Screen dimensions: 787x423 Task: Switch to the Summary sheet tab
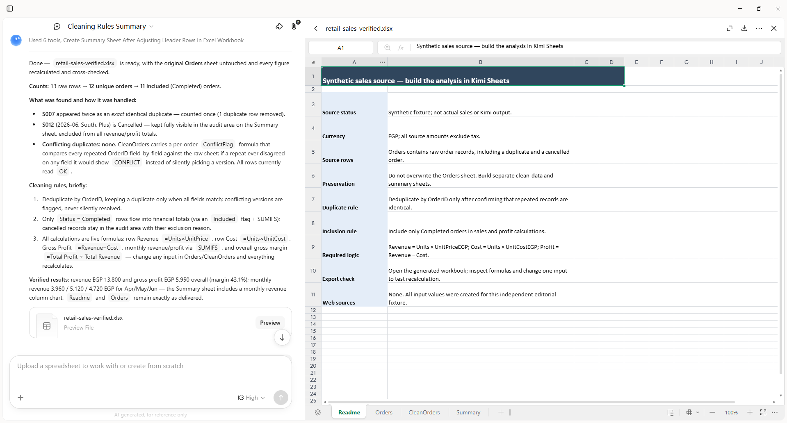tap(468, 412)
